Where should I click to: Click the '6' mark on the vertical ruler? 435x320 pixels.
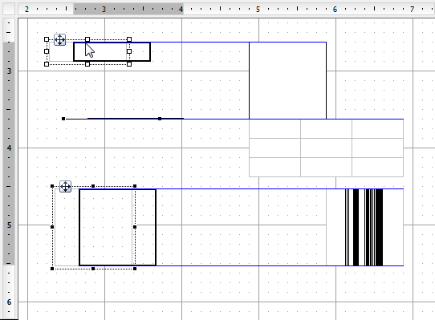pos(9,302)
